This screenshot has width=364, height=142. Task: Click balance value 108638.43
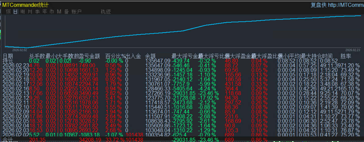pyautogui.click(x=158, y=121)
